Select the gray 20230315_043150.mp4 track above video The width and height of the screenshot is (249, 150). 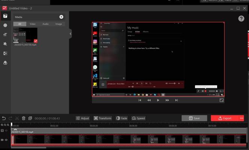click(x=129, y=131)
